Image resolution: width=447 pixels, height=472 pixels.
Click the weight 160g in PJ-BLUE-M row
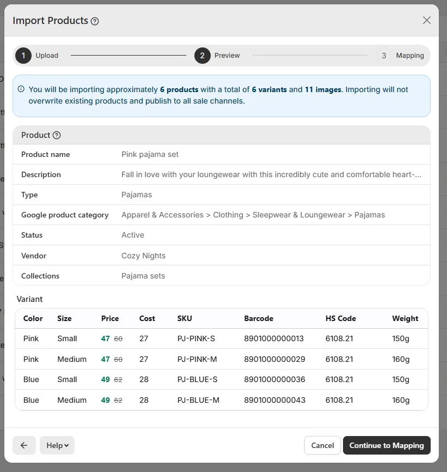point(401,400)
